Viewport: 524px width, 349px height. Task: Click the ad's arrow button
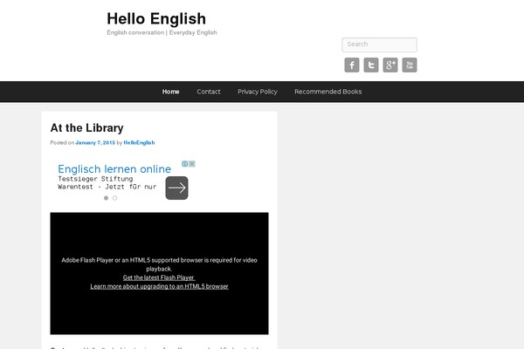tap(176, 188)
